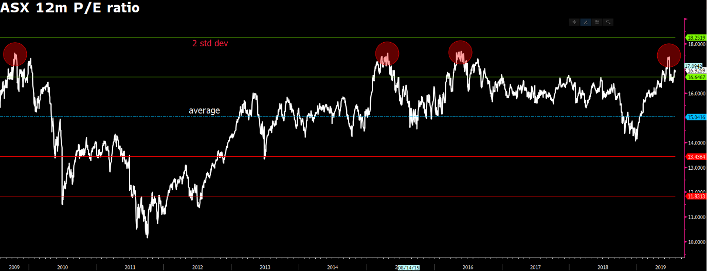This screenshot has width=707, height=271.
Task: Toggle the pencil annotate tool
Action: point(586,22)
